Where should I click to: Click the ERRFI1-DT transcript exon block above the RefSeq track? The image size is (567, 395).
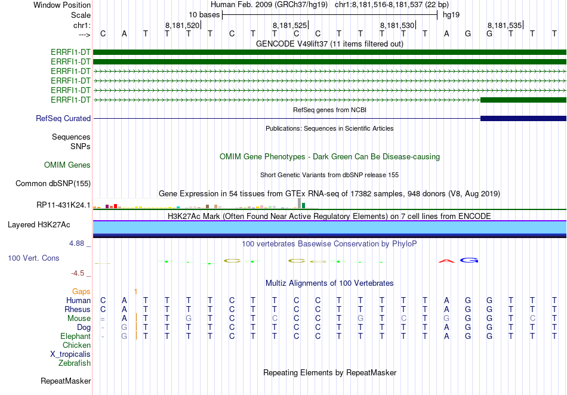pos(523,100)
